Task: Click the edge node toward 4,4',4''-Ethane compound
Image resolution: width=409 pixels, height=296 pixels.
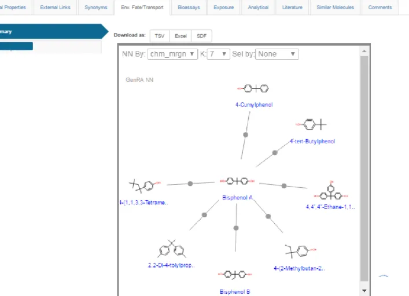Action: pyautogui.click(x=284, y=186)
